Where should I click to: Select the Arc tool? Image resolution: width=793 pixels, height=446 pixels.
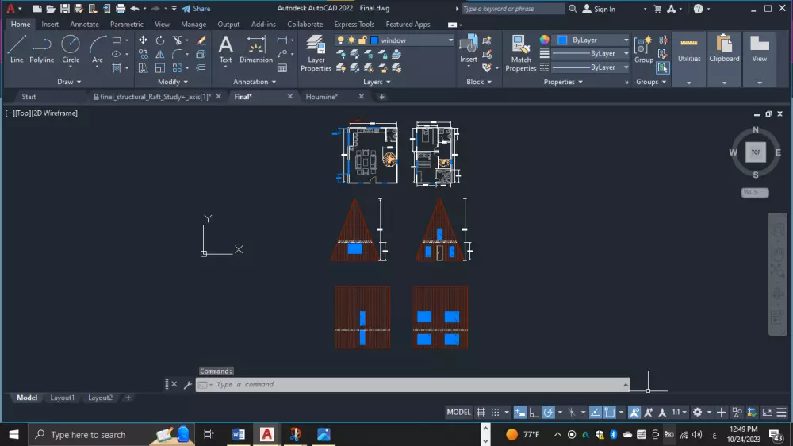97,48
